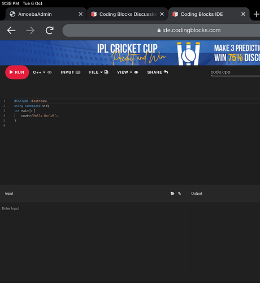Click the lock icon in address bar
This screenshot has width=260, height=283.
[x=159, y=31]
